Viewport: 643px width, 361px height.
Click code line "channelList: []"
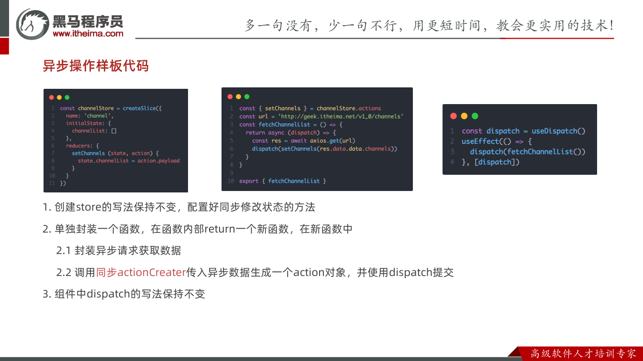pos(94,130)
